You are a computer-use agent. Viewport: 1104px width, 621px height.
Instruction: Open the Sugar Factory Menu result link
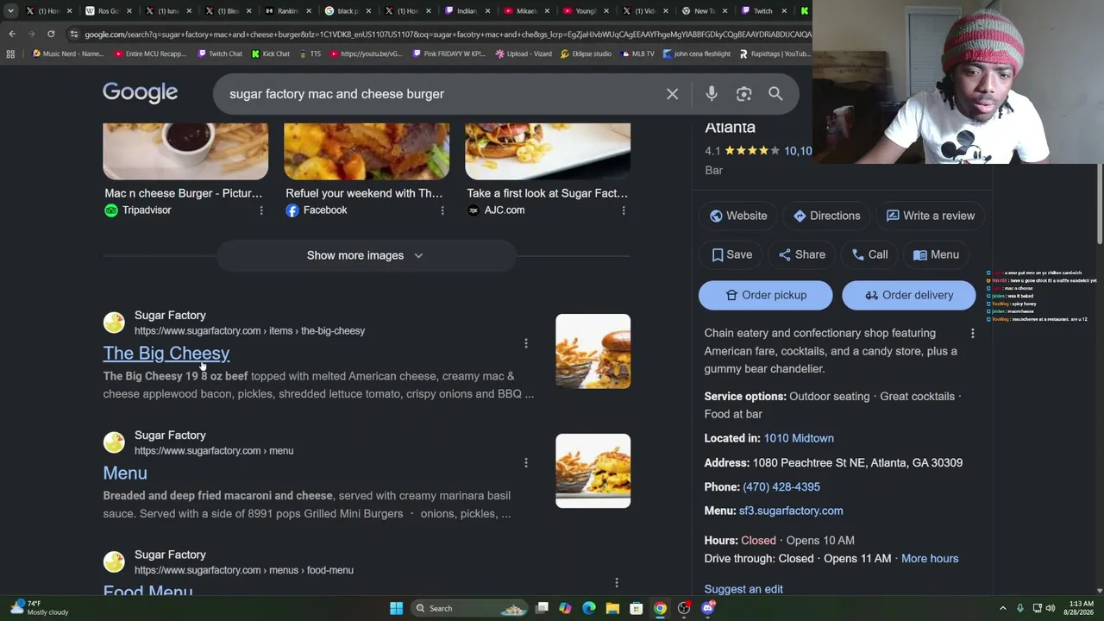pyautogui.click(x=125, y=474)
